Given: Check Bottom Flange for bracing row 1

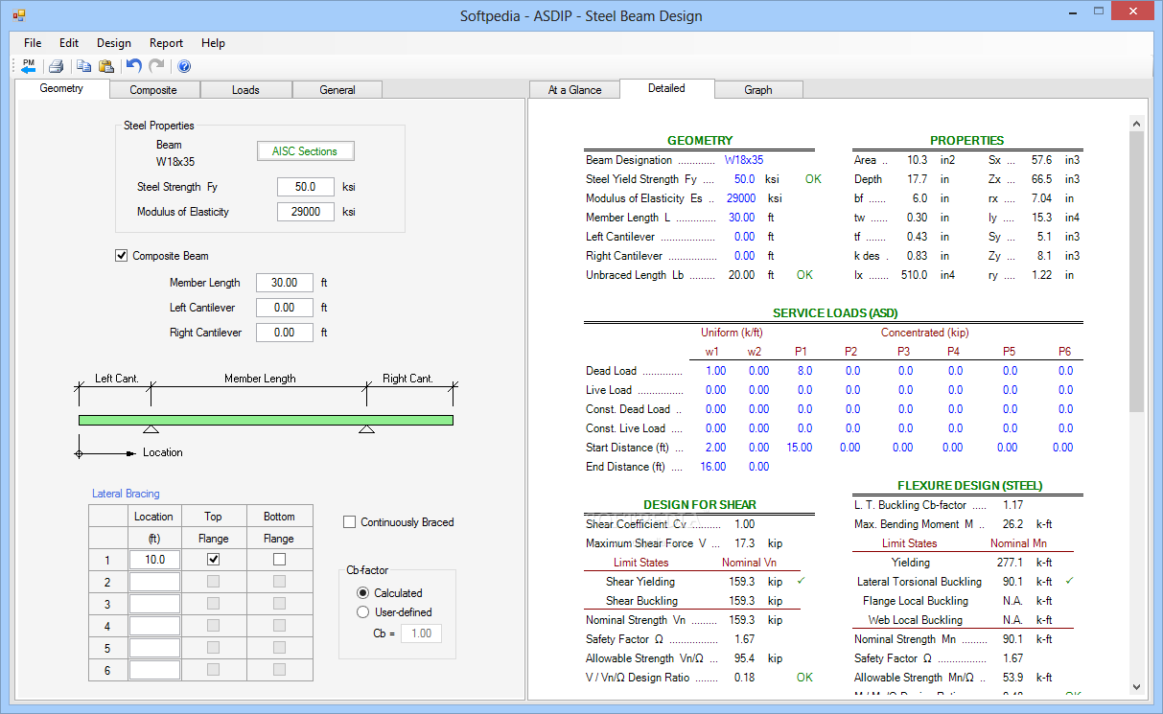Looking at the screenshot, I should [279, 560].
